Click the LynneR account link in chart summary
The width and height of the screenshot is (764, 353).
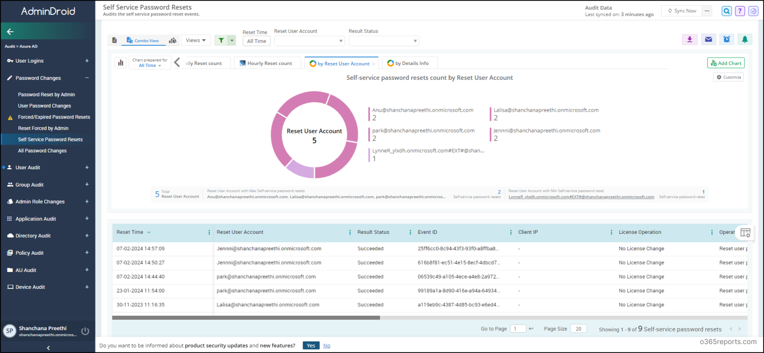[x=581, y=197]
